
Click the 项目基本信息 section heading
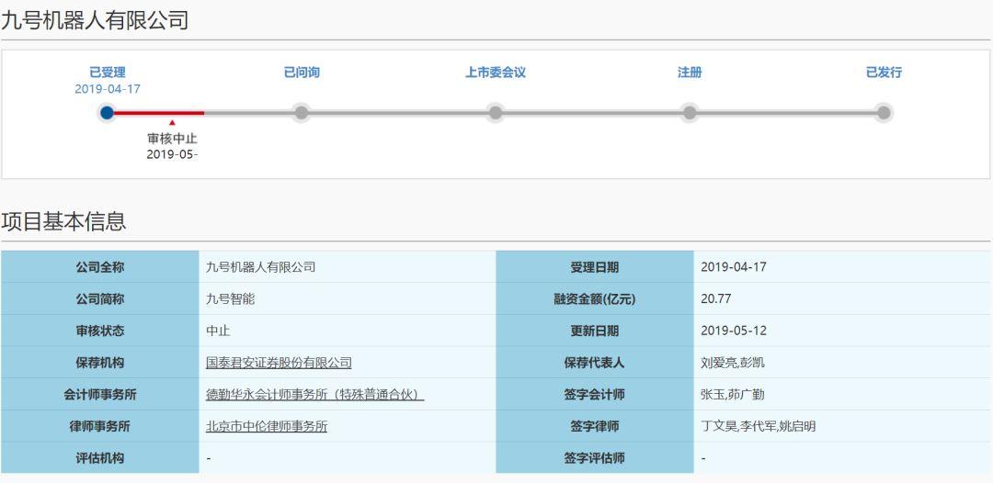(63, 221)
